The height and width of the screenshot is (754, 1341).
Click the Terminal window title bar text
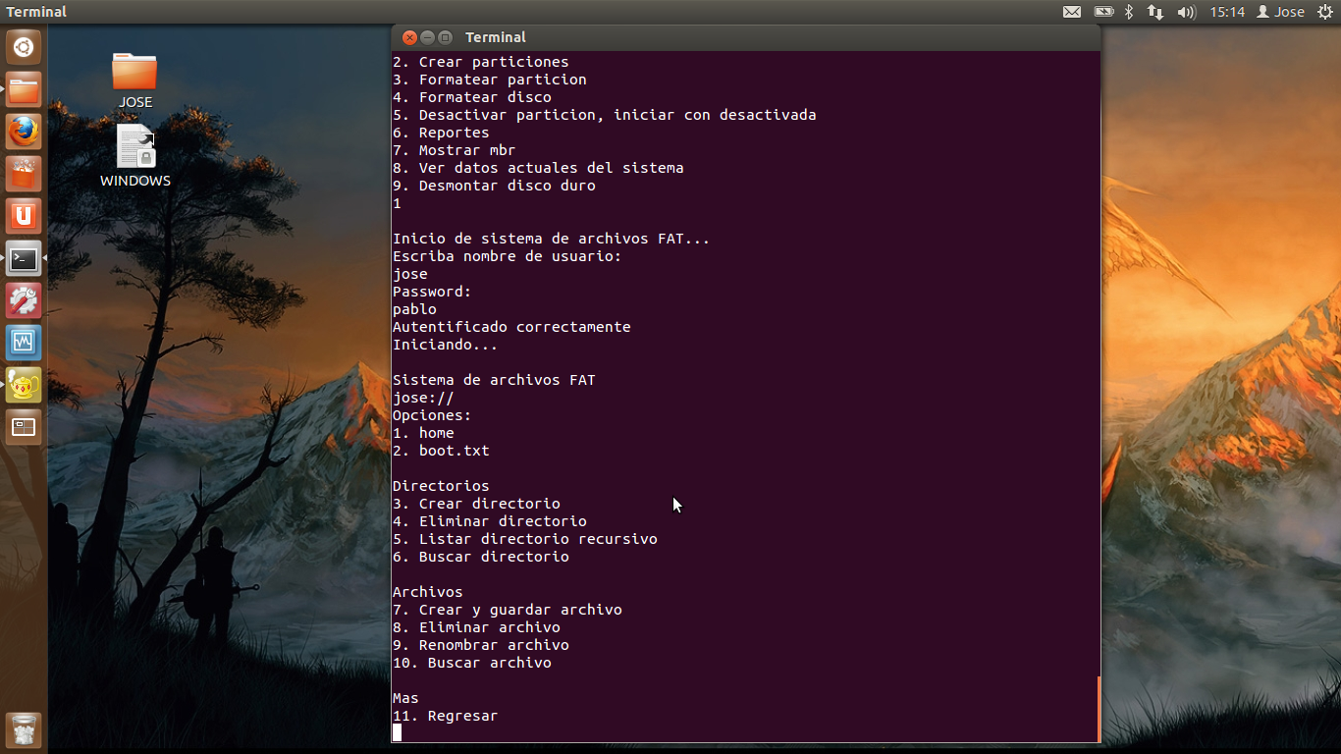(x=496, y=37)
